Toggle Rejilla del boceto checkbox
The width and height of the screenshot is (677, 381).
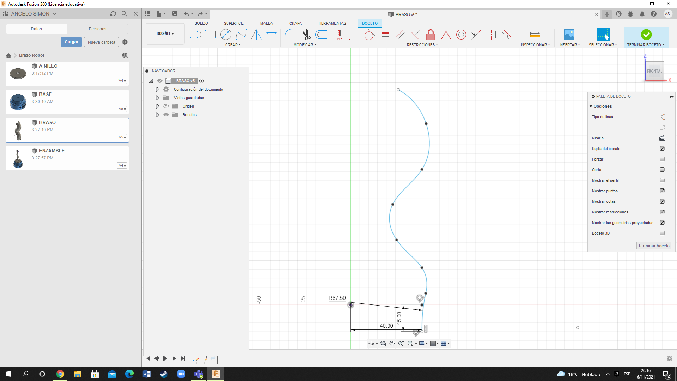[662, 149]
